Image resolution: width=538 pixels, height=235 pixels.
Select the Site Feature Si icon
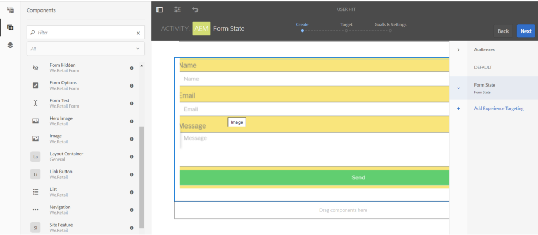[35, 228]
